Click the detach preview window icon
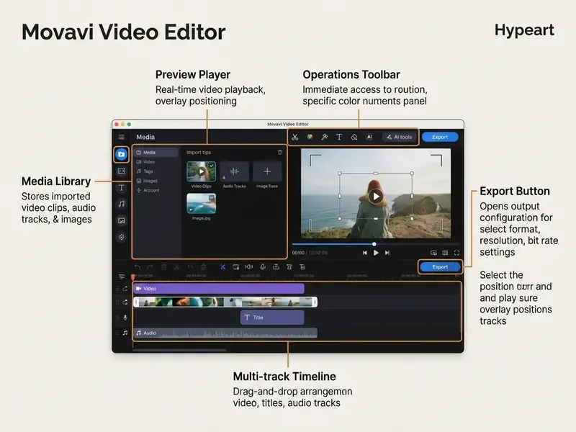 coord(433,253)
